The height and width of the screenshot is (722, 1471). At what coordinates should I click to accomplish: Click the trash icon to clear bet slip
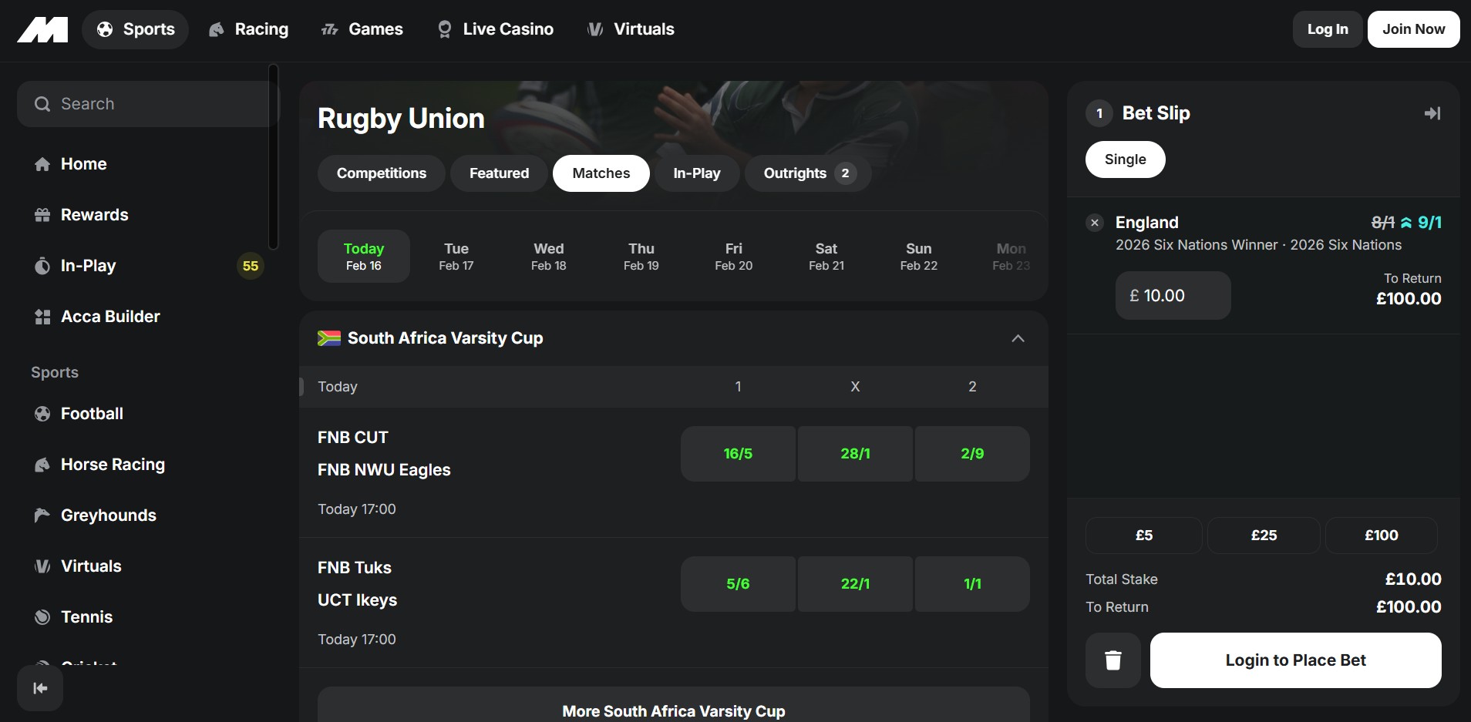1113,660
